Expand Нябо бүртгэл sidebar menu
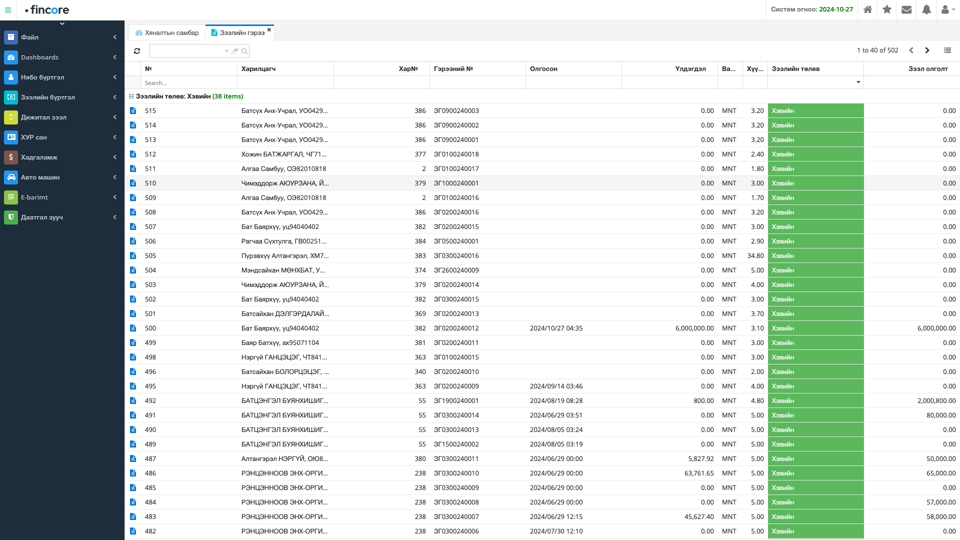Image resolution: width=960 pixels, height=540 pixels. pos(62,77)
